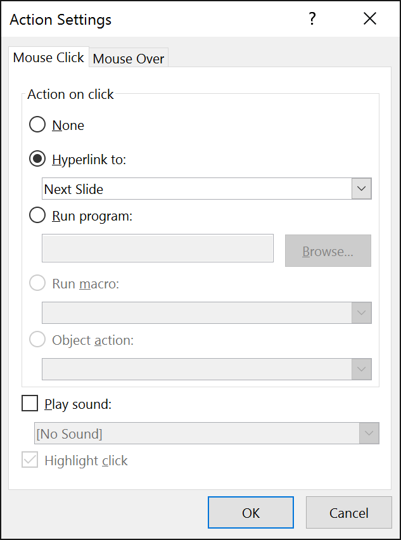This screenshot has width=401, height=540.
Task: Click the Run program input field
Action: (157, 248)
